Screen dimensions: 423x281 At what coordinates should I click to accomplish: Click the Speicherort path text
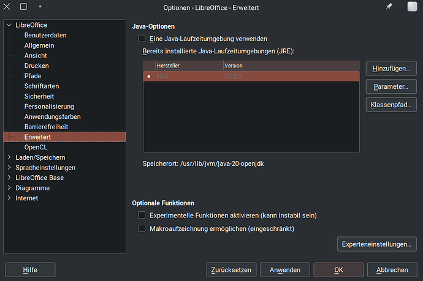203,163
